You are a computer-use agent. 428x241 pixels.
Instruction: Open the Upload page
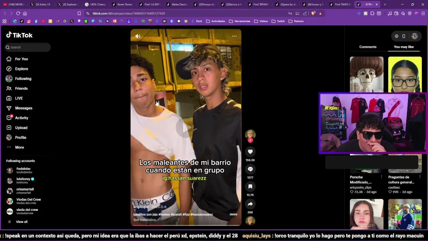[x=21, y=128]
